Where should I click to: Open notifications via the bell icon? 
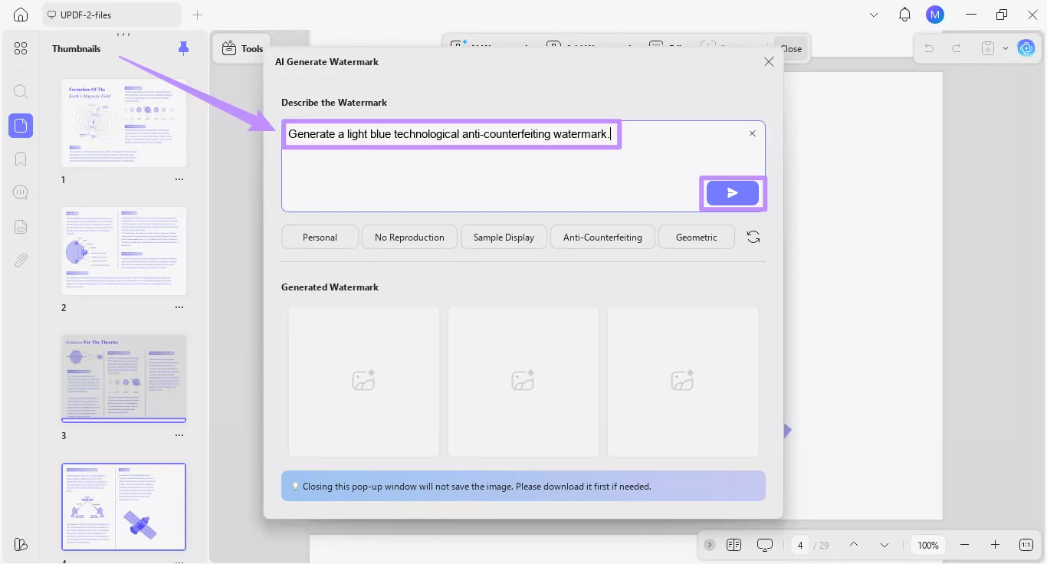point(904,15)
